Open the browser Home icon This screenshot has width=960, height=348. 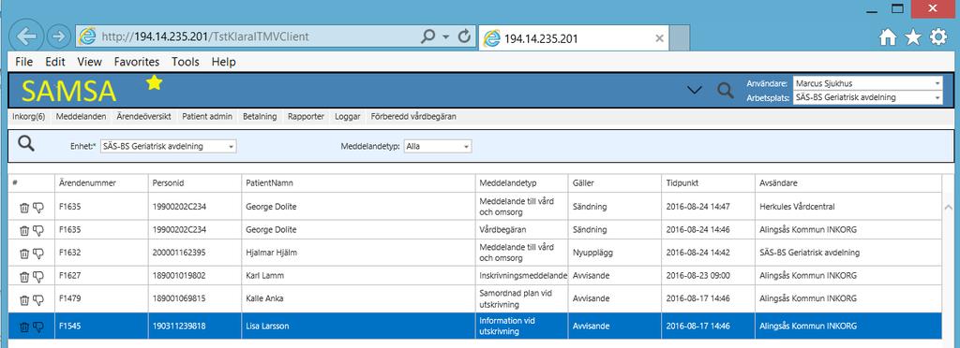coord(888,37)
